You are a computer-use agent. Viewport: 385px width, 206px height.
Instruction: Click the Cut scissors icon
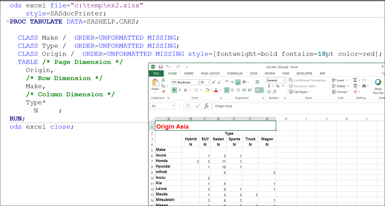click(163, 80)
